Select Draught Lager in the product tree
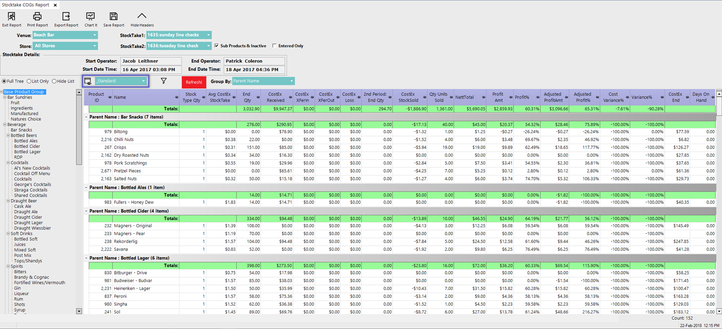The height and width of the screenshot is (329, 722). tap(28, 223)
